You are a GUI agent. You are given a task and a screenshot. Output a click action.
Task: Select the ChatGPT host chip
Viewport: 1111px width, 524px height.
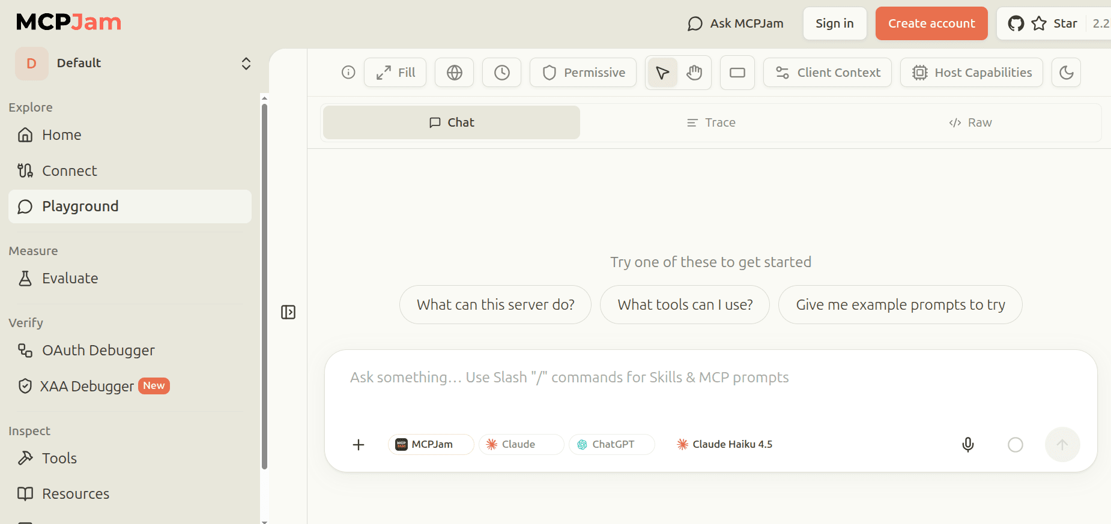(611, 445)
